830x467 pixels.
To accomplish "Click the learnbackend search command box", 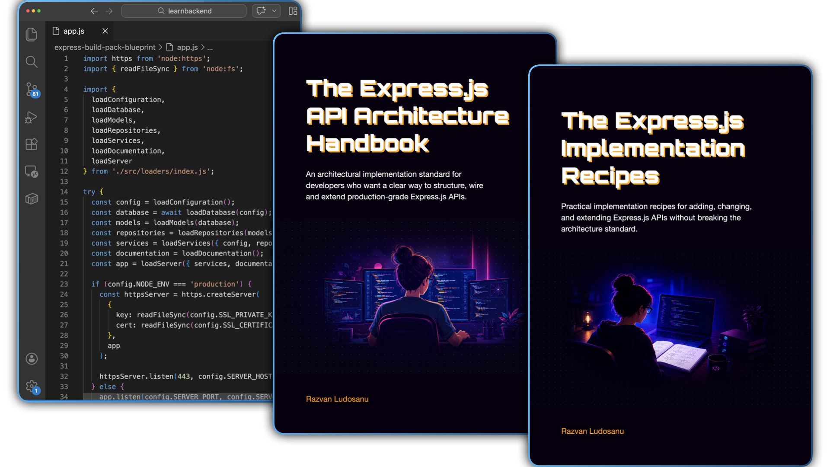I will tap(184, 11).
